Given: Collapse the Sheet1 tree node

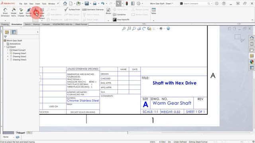Looking at the screenshot, I should (5, 47).
